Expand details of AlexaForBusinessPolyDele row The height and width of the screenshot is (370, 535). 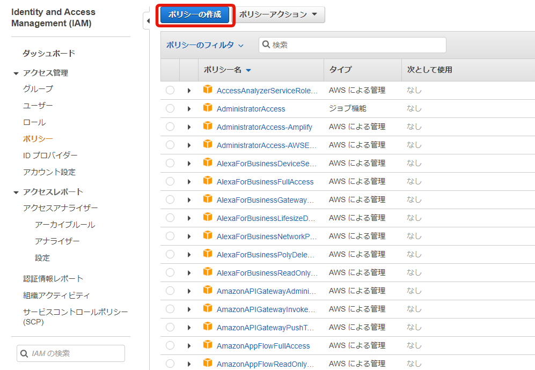pos(189,255)
